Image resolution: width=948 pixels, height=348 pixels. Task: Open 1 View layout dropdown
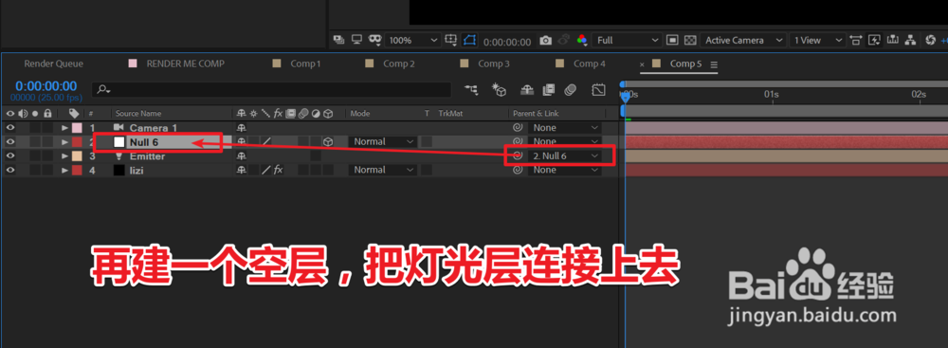coord(817,40)
